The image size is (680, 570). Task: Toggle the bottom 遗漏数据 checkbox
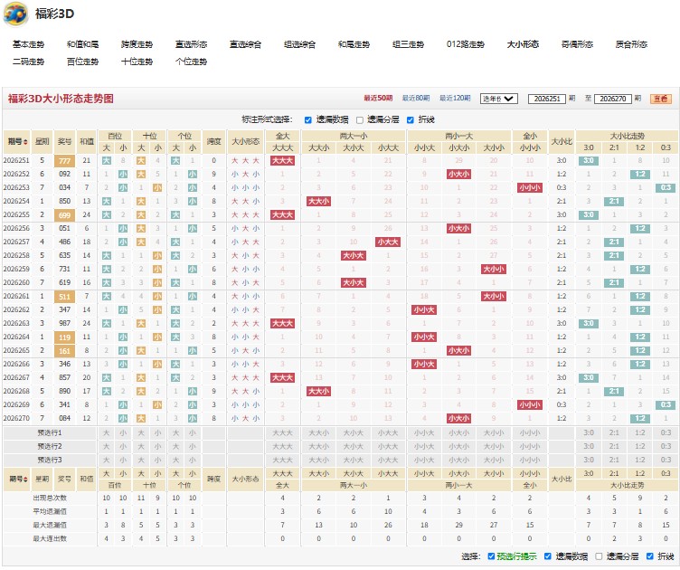click(548, 556)
